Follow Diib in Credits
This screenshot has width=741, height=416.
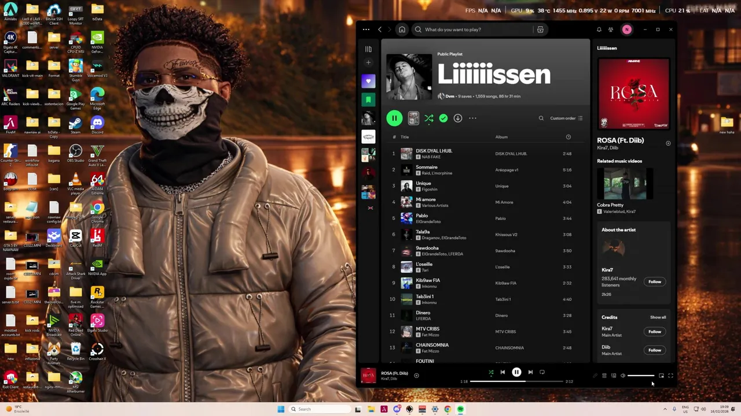click(x=654, y=350)
